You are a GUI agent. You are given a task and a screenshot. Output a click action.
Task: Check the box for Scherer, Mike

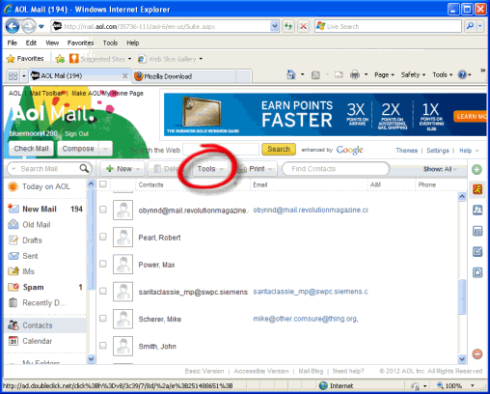[103, 318]
